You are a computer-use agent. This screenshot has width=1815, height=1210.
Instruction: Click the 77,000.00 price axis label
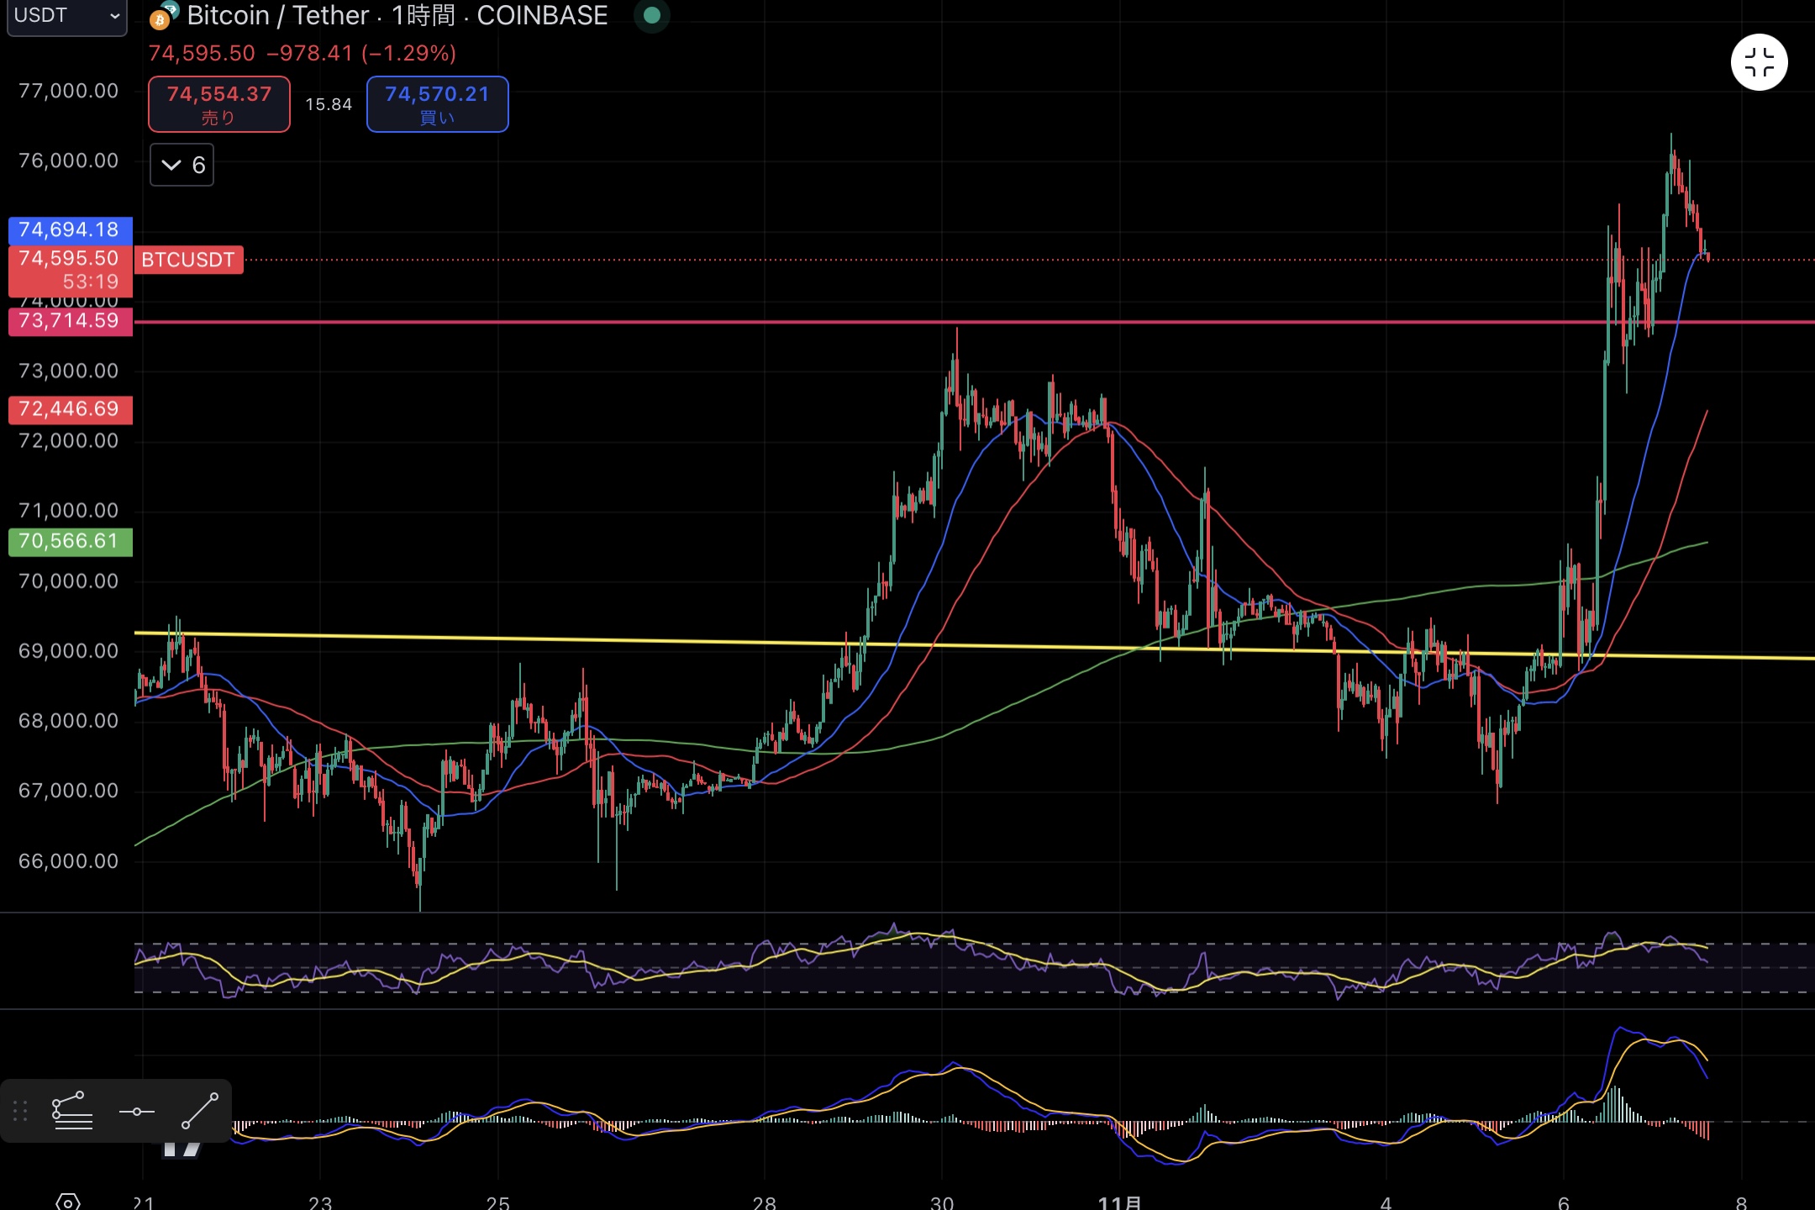[x=69, y=91]
